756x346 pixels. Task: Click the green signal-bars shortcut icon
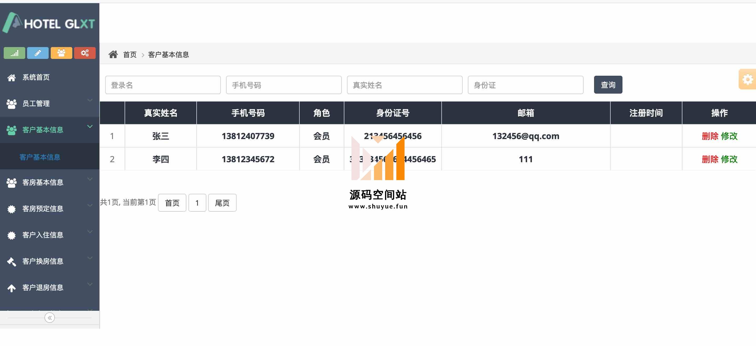click(x=14, y=53)
